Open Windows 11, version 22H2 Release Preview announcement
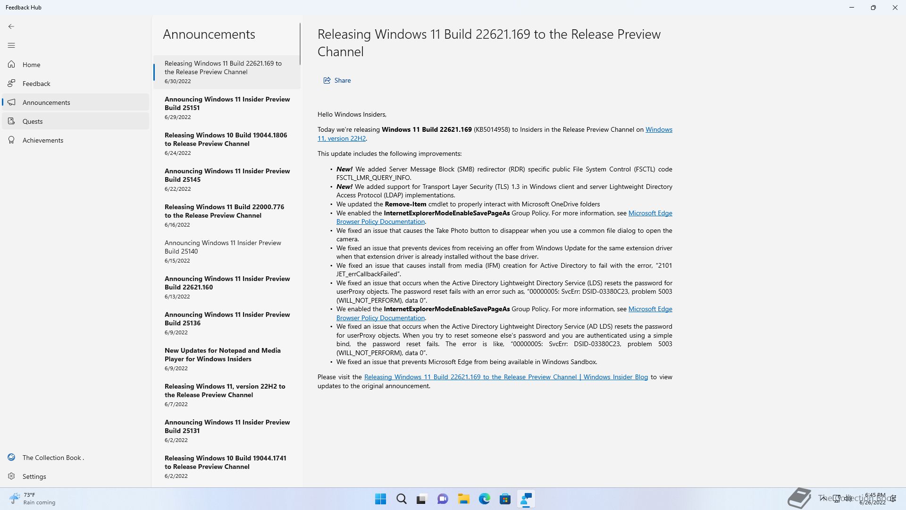Viewport: 906px width, 510px height. point(227,395)
